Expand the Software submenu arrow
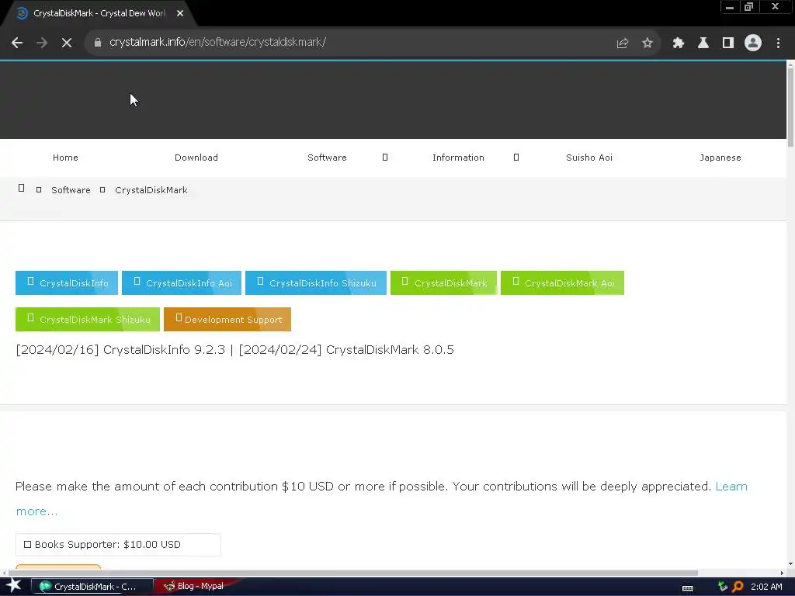The width and height of the screenshot is (795, 596). (x=385, y=158)
